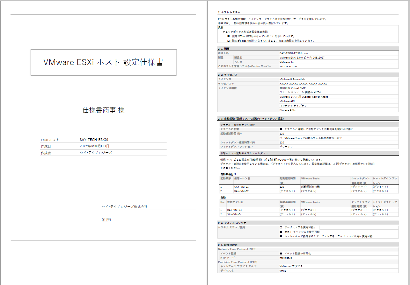This screenshot has width=410, height=285.
Task: Click the VMware ESXi ホスト 設定仕様書 title box
Action: [x=103, y=62]
